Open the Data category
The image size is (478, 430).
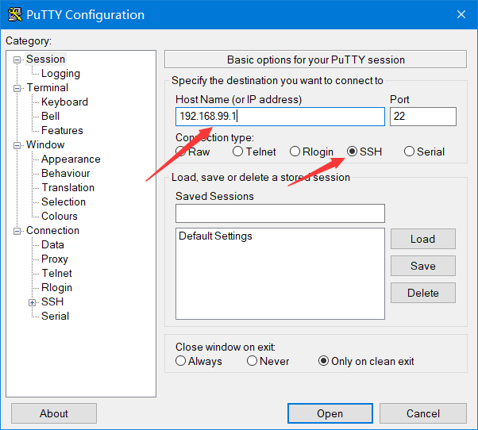tap(52, 245)
